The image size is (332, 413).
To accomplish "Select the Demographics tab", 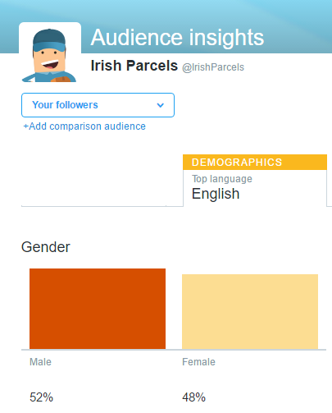I will 255,163.
